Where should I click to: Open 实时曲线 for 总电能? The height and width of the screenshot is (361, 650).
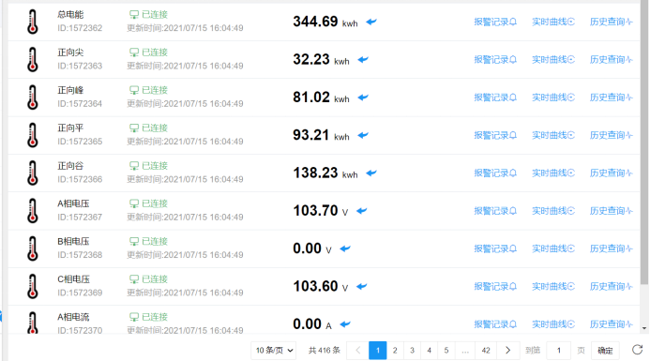point(553,22)
